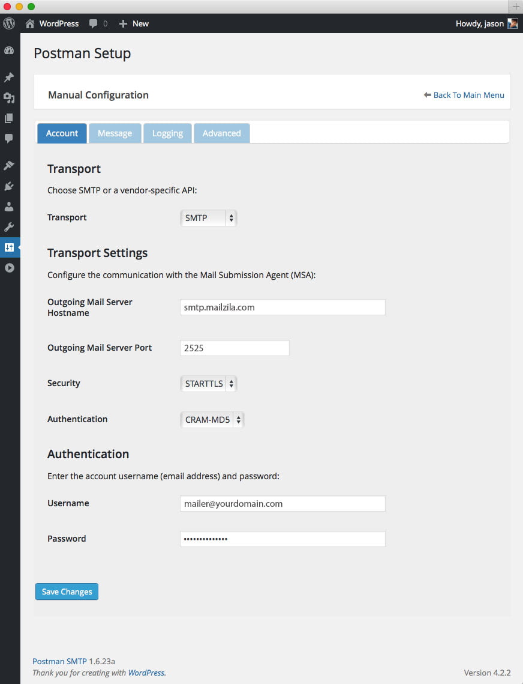Open the Pages sidebar icon
The image size is (523, 684).
click(x=9, y=118)
